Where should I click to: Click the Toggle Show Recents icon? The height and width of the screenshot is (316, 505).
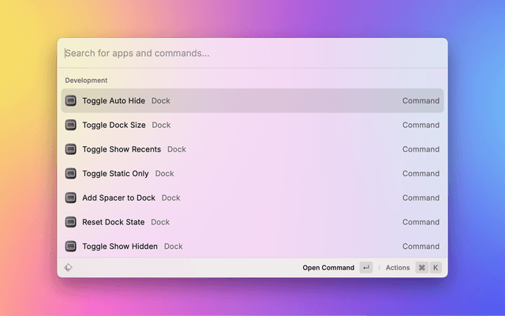tap(71, 149)
